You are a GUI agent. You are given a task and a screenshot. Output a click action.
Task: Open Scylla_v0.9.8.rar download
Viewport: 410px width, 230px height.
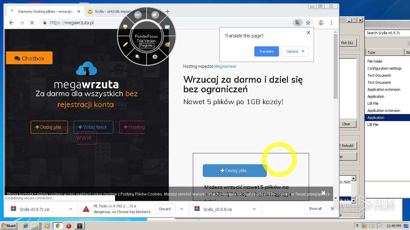(218, 209)
